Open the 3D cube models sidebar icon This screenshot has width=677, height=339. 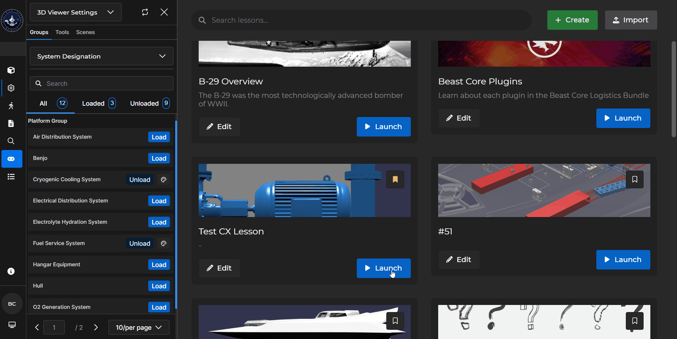[x=11, y=70]
